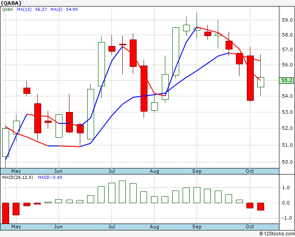Screen dimensions: 295x237
Task: Click the 58.0 price axis label
Action: [287, 35]
